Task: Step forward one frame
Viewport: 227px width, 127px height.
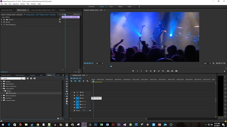Action: (x=159, y=71)
